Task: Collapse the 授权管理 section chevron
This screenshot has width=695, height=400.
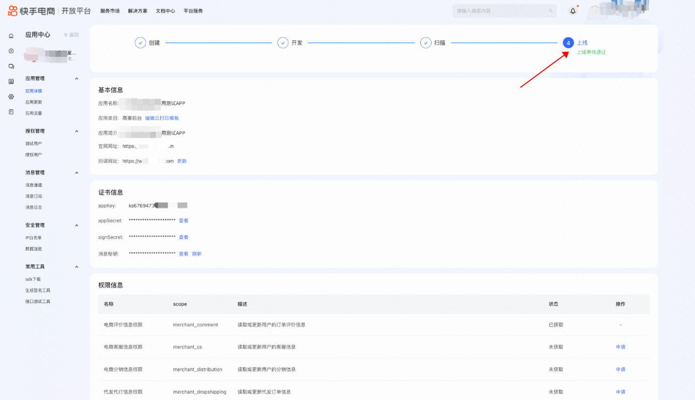Action: (x=76, y=131)
